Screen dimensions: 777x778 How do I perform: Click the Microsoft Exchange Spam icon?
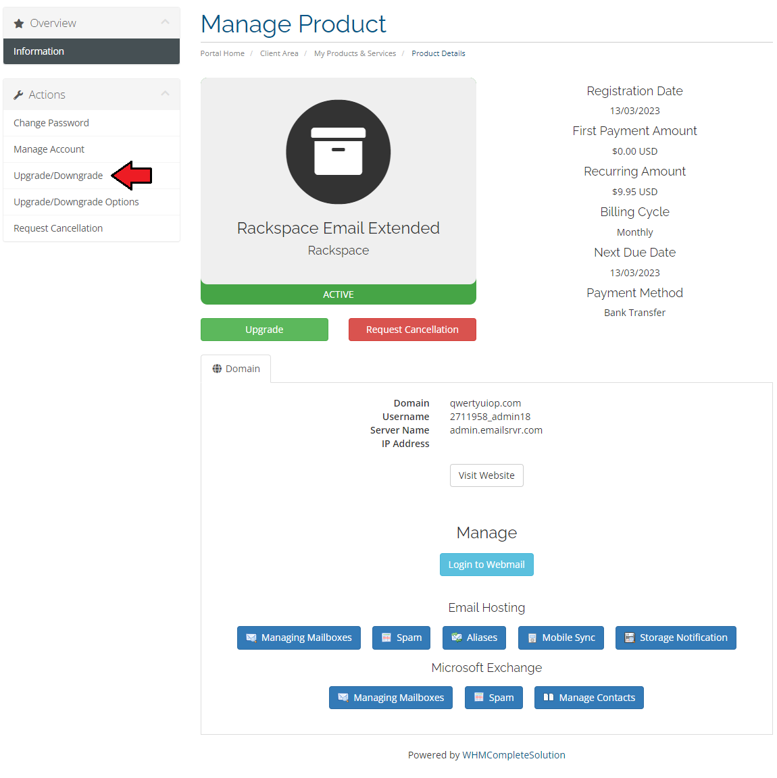click(478, 697)
